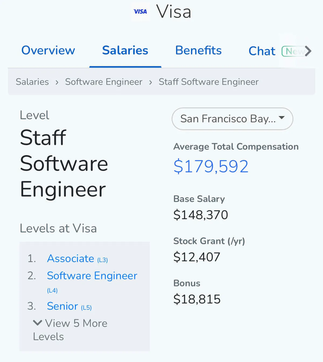Click the Visa logo icon

tap(140, 12)
